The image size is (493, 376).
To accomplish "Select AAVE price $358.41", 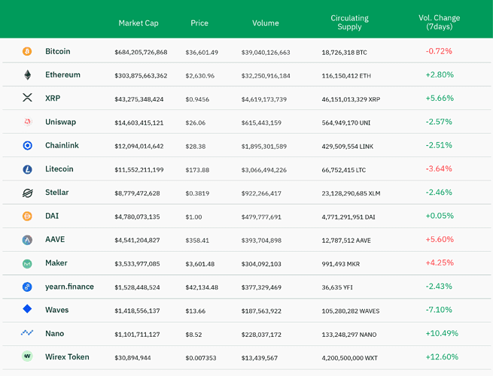I will (197, 241).
